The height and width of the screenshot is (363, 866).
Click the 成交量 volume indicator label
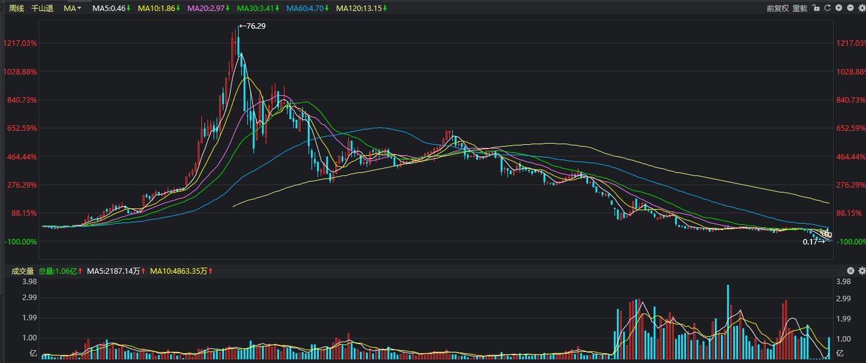23,271
